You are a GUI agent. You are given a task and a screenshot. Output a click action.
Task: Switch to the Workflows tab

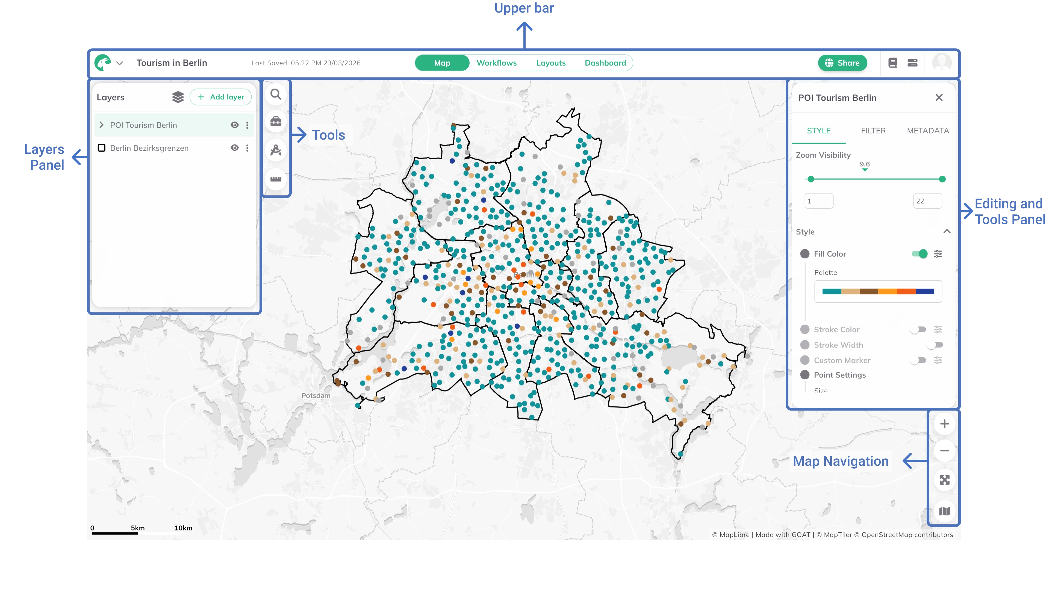tap(497, 63)
